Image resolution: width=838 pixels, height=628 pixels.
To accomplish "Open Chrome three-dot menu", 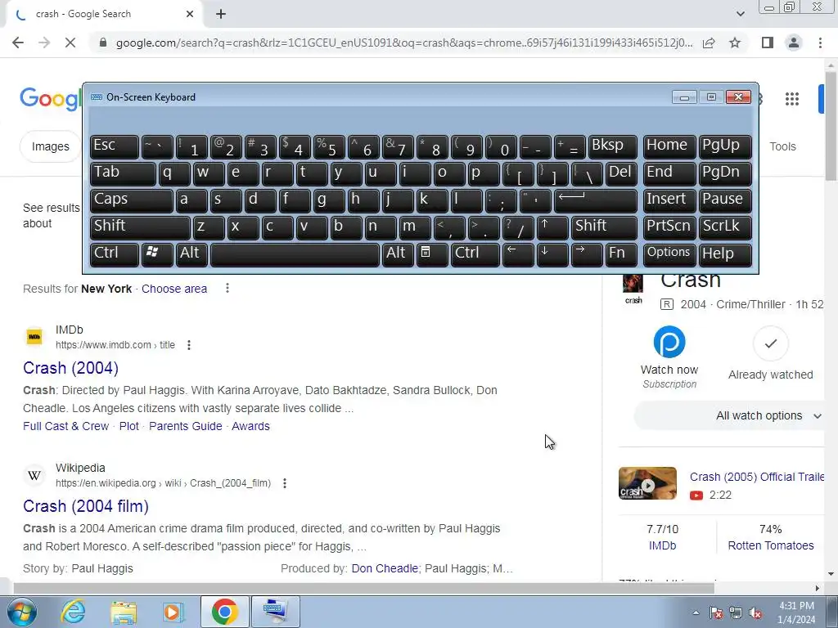I will pyautogui.click(x=820, y=43).
